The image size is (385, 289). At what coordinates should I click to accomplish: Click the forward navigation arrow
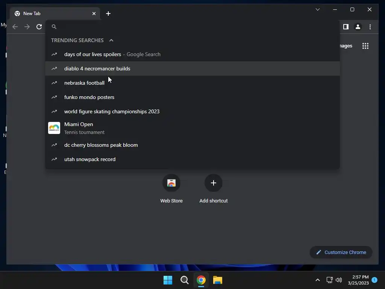coord(27,27)
